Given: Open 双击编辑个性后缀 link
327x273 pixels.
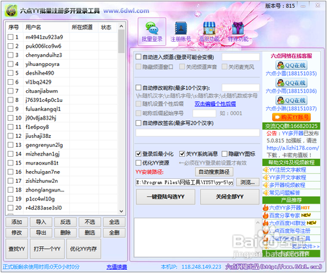Looking at the screenshot, I should point(215,104).
